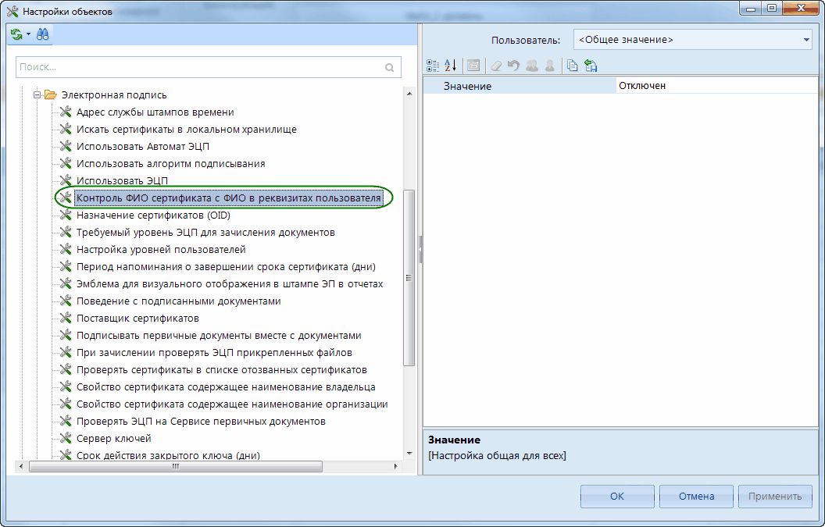Select Поставщик сертификатов in the tree

point(137,319)
